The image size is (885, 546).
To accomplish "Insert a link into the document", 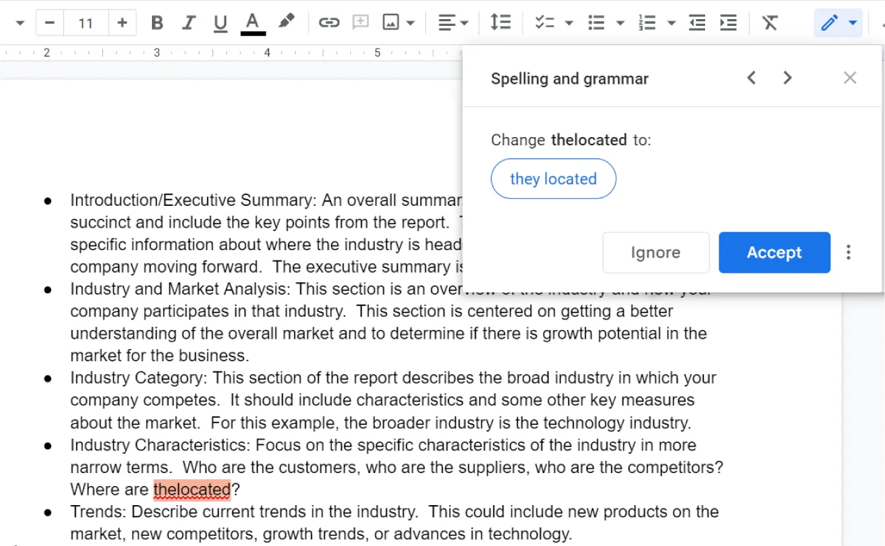I will 329,22.
